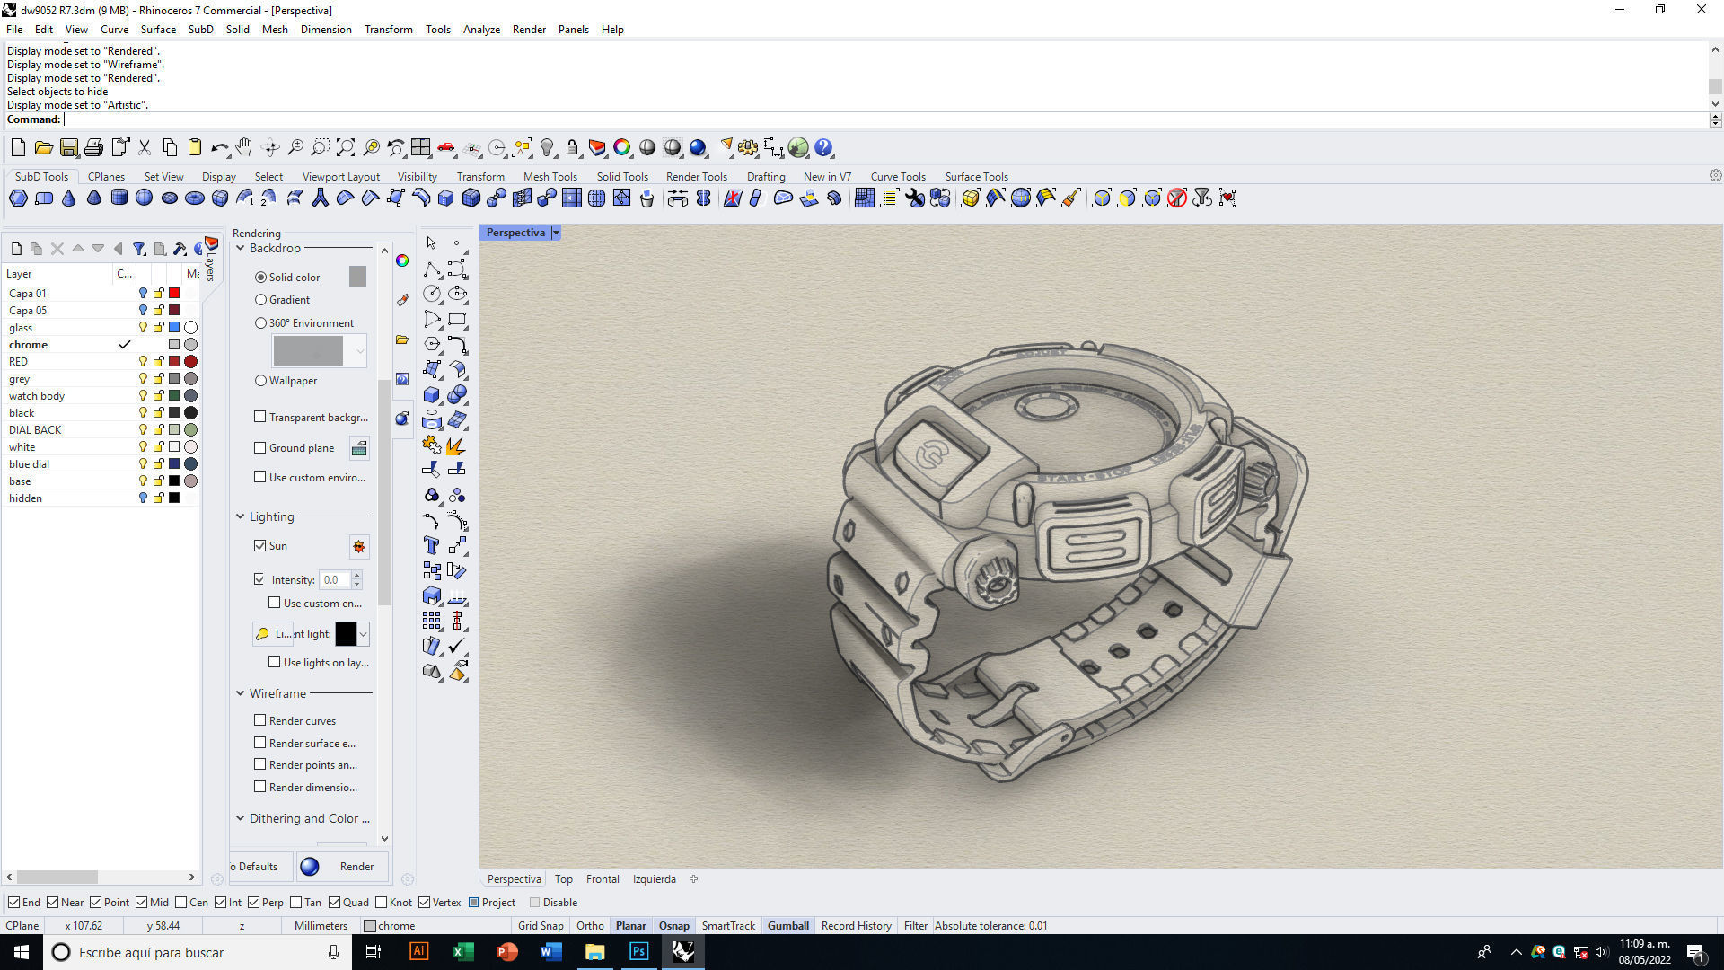Open the 360° environment selection dropdown
1724x970 pixels.
(359, 350)
